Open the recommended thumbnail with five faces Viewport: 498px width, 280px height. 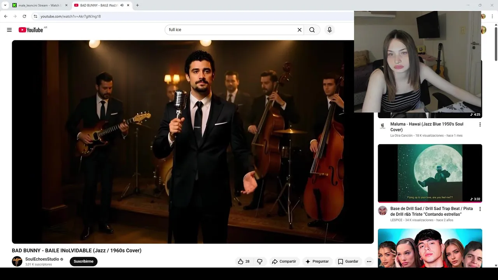tap(430, 248)
